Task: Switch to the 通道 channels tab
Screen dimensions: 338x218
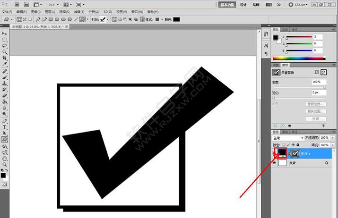Action: point(286,132)
